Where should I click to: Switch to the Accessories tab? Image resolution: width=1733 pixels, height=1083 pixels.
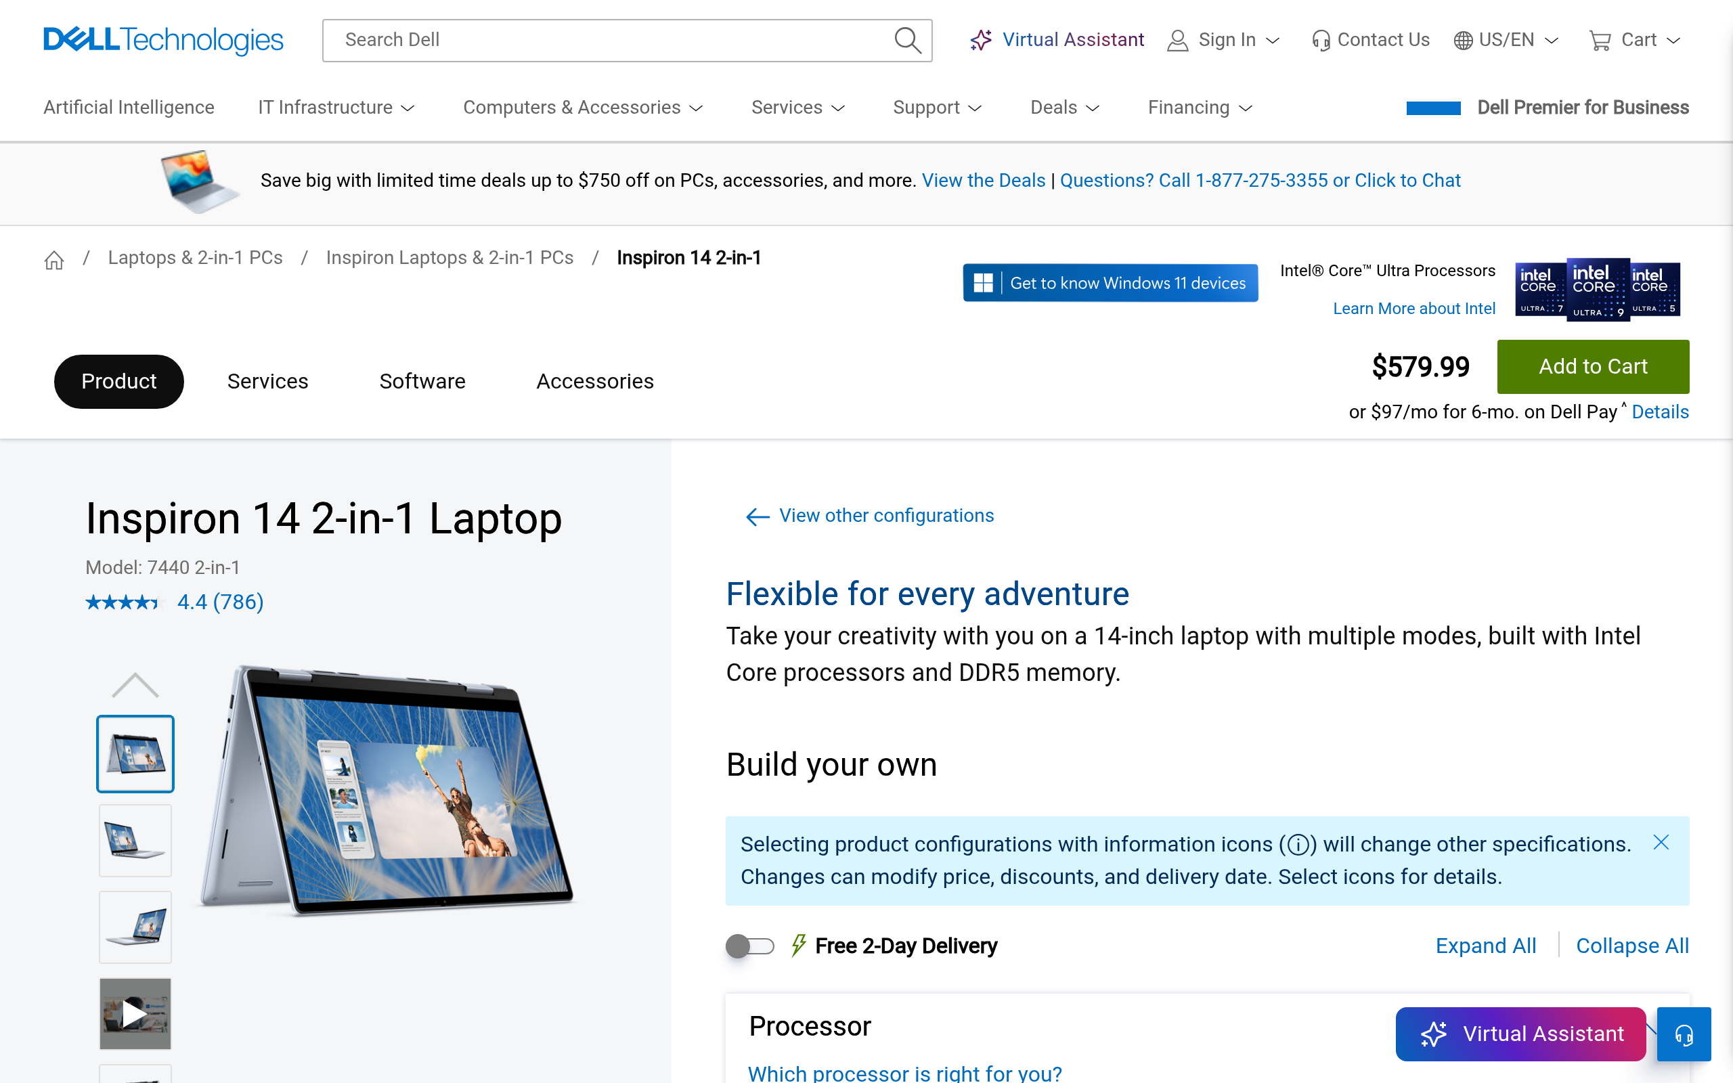(x=595, y=382)
